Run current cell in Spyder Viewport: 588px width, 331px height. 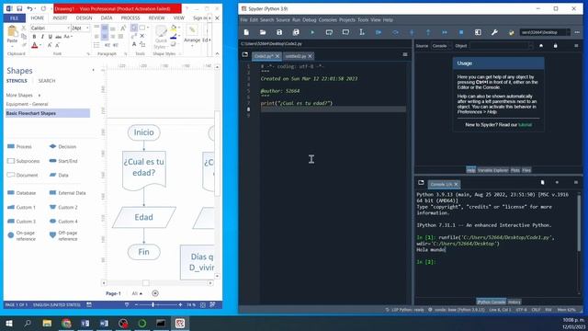pos(329,33)
